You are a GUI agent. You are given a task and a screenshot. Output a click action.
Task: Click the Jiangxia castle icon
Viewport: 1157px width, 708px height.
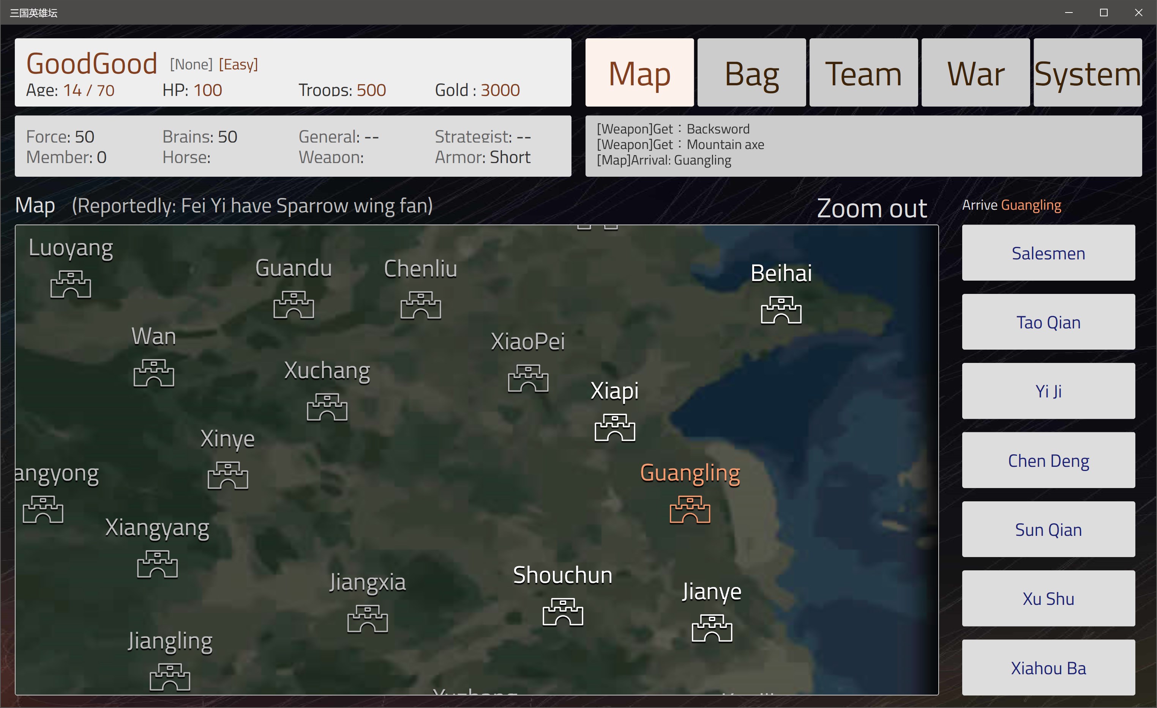point(367,619)
